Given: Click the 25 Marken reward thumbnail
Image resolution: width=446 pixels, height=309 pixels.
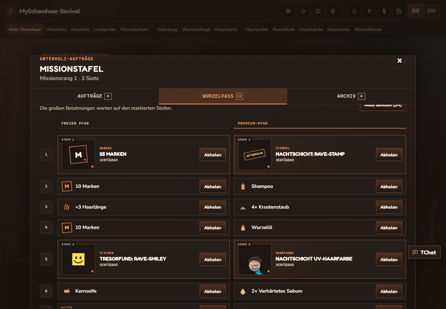Looking at the screenshot, I should 78,154.
